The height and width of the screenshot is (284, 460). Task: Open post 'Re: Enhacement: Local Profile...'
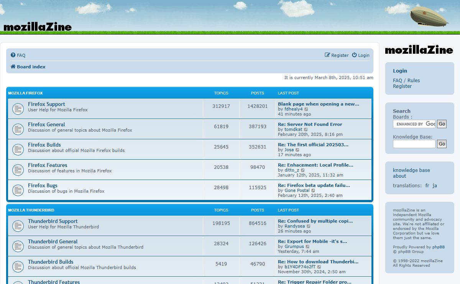coord(315,165)
